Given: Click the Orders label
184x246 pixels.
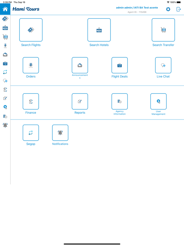Looking at the screenshot, I should (31, 77).
